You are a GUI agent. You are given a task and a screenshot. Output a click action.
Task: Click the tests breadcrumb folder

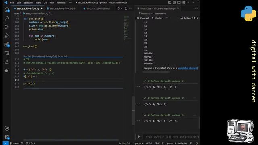point(17,14)
